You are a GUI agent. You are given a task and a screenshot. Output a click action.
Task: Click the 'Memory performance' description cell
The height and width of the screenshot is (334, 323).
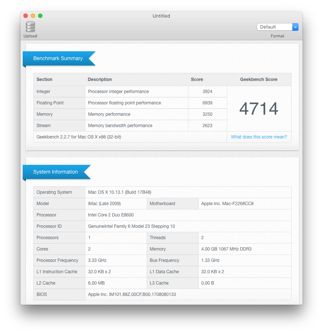136,114
